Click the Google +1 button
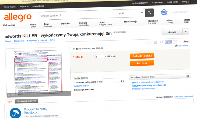The image size is (197, 118). (x=161, y=42)
